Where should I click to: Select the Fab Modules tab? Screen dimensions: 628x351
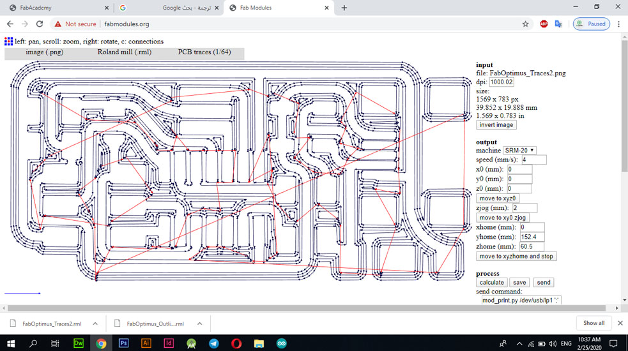tap(279, 8)
